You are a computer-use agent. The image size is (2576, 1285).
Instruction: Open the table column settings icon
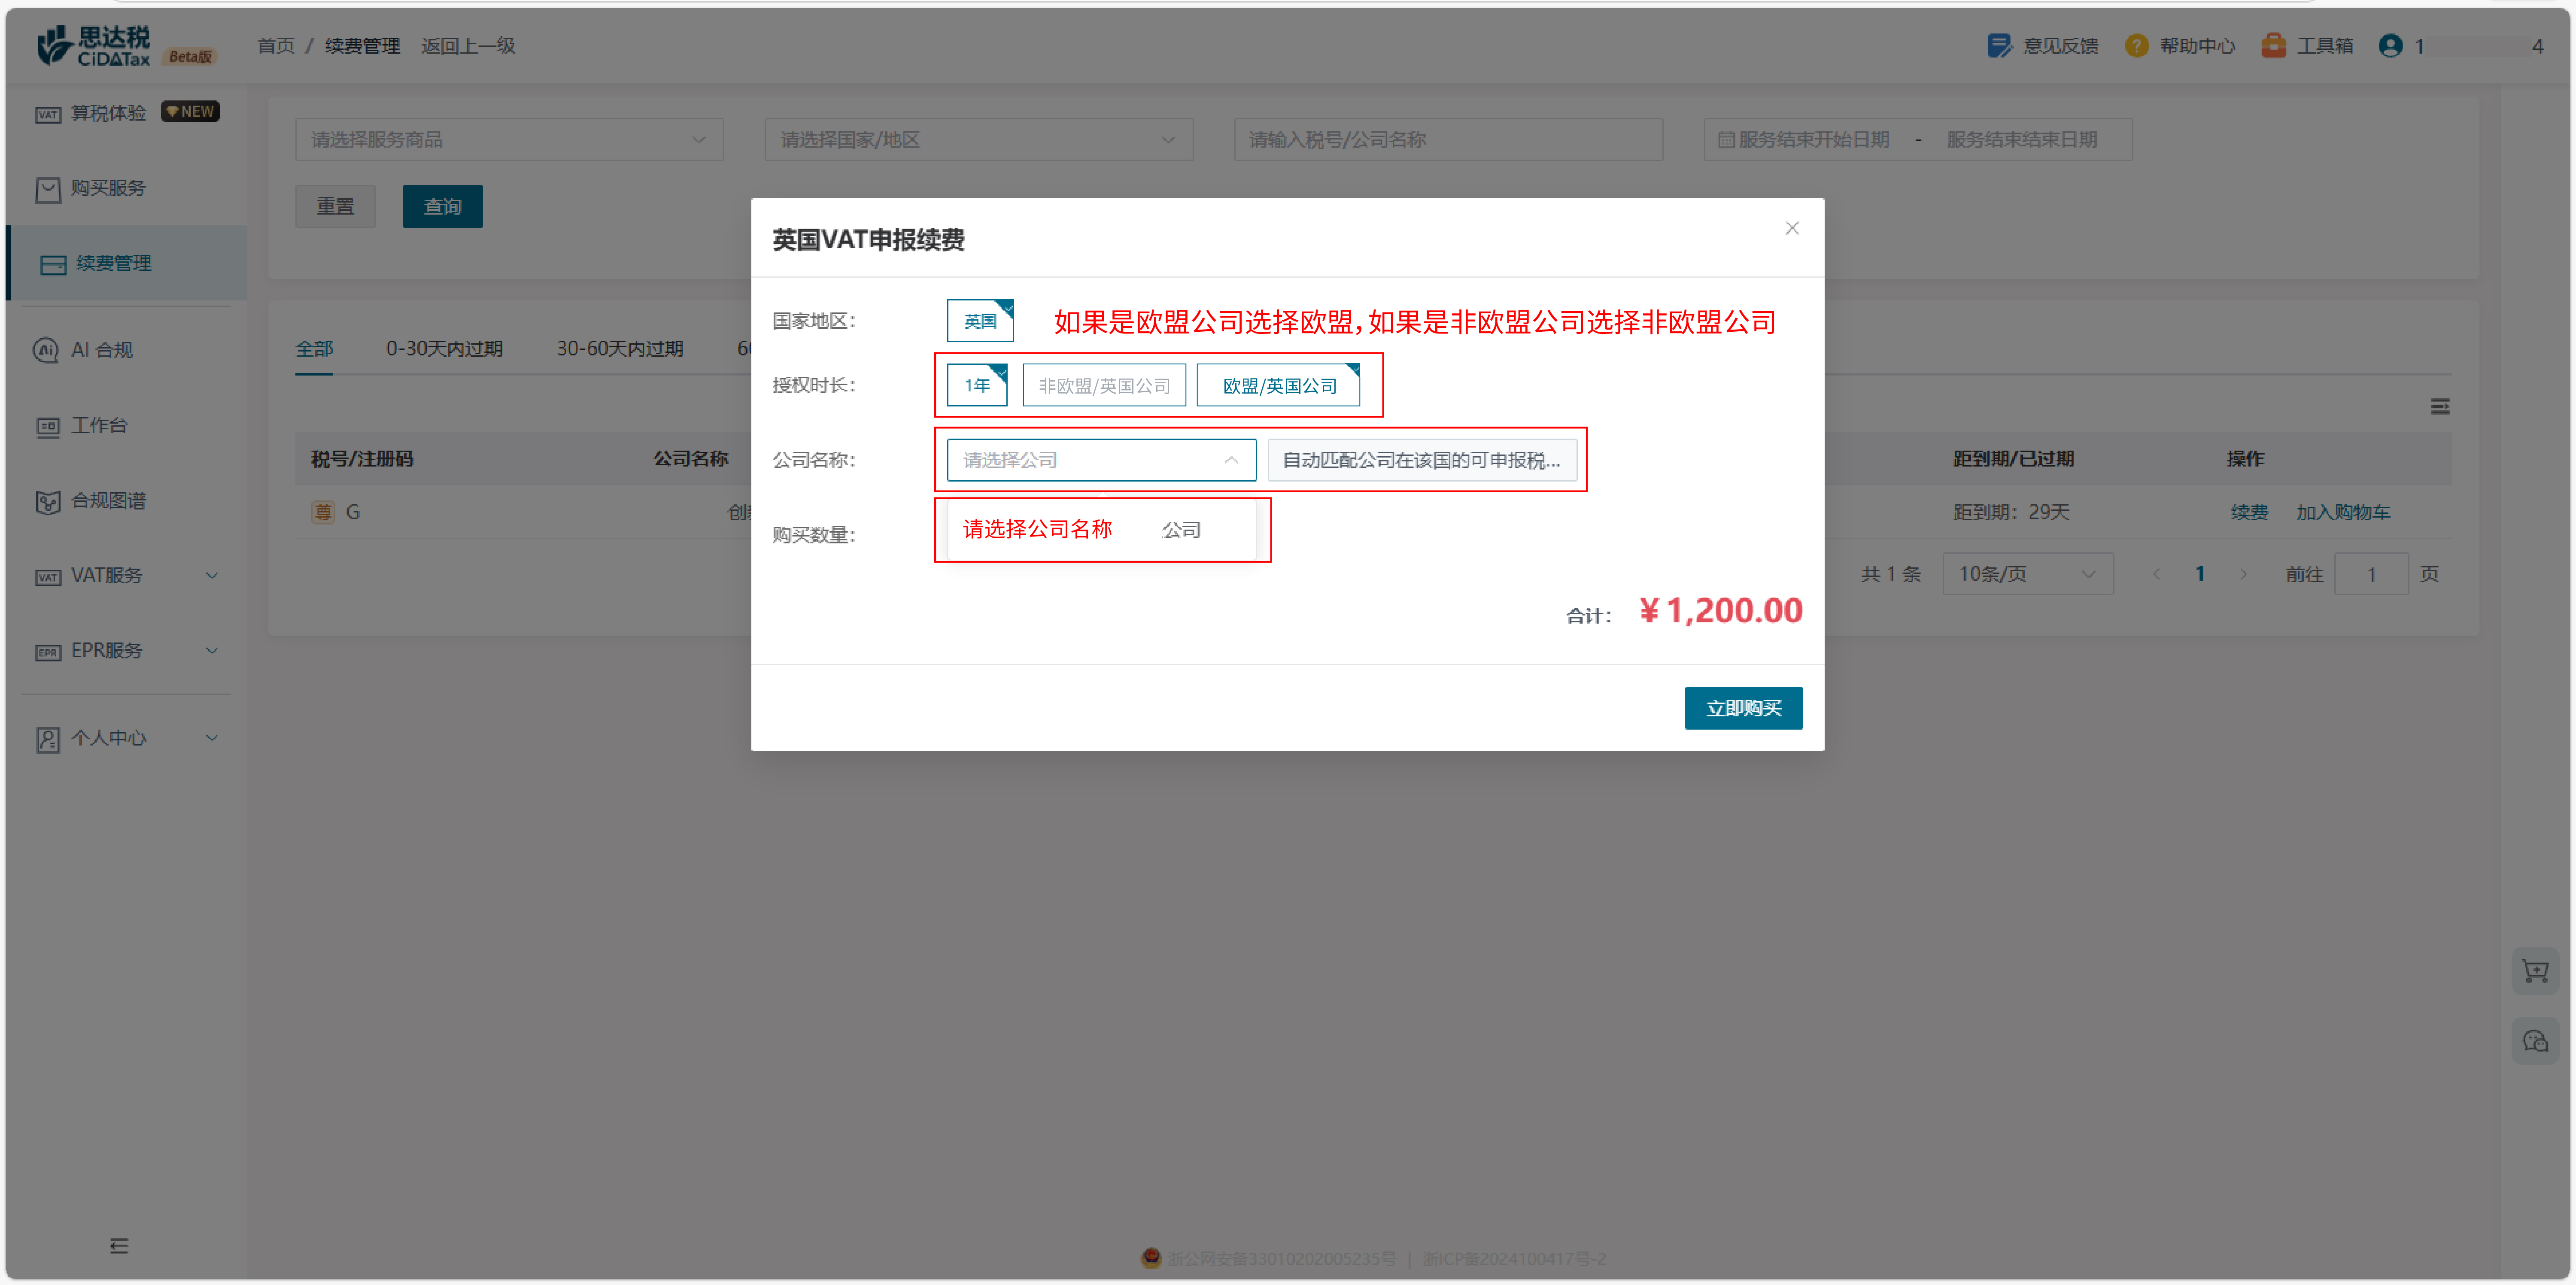(2439, 406)
